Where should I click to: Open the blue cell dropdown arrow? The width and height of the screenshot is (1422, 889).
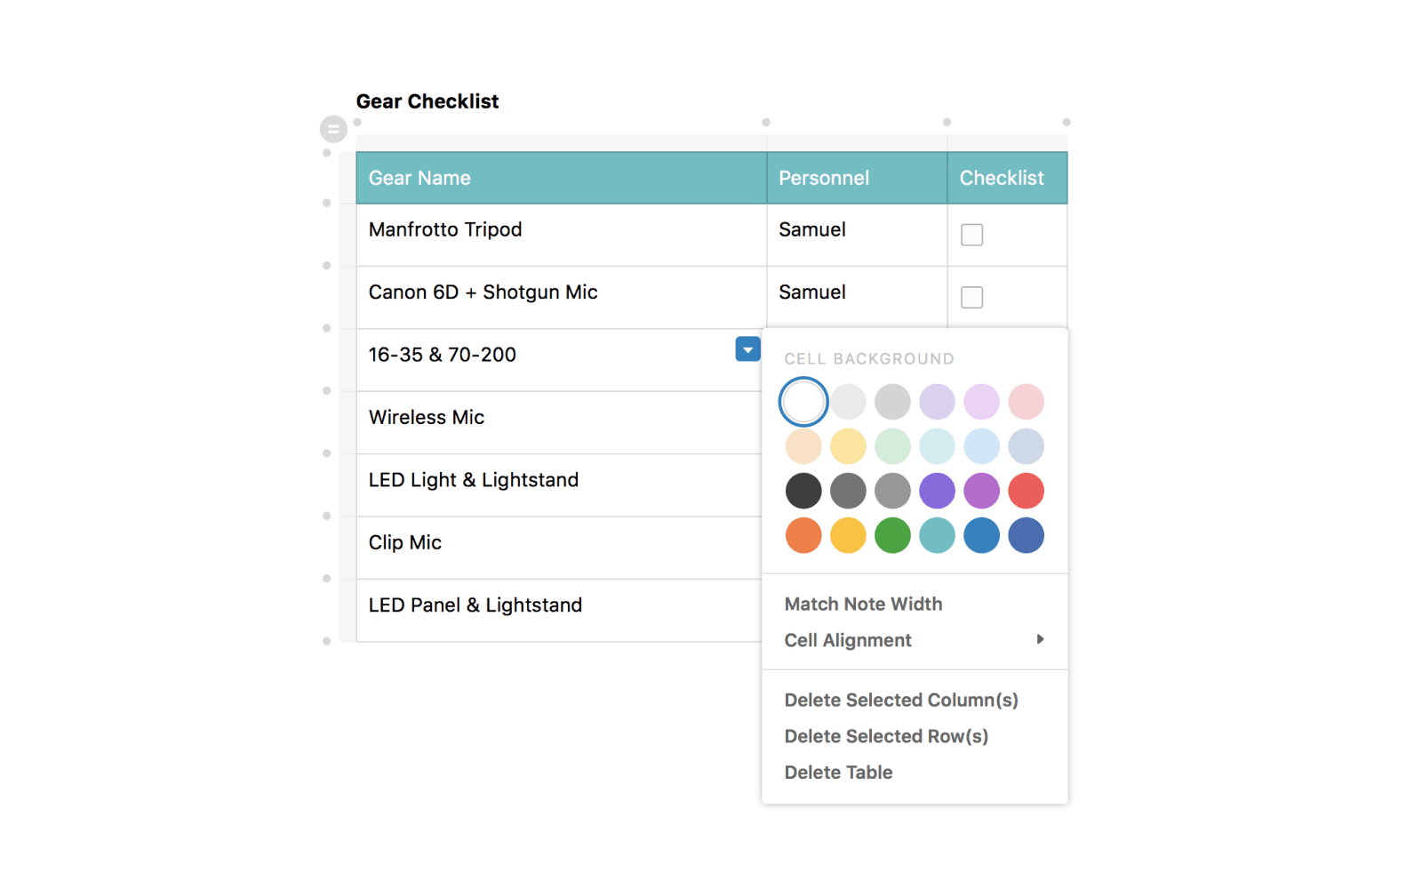tap(747, 349)
